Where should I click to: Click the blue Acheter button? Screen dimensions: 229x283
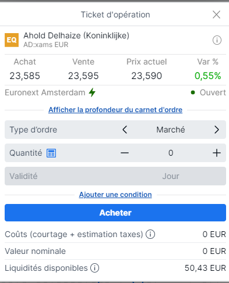pos(115,213)
